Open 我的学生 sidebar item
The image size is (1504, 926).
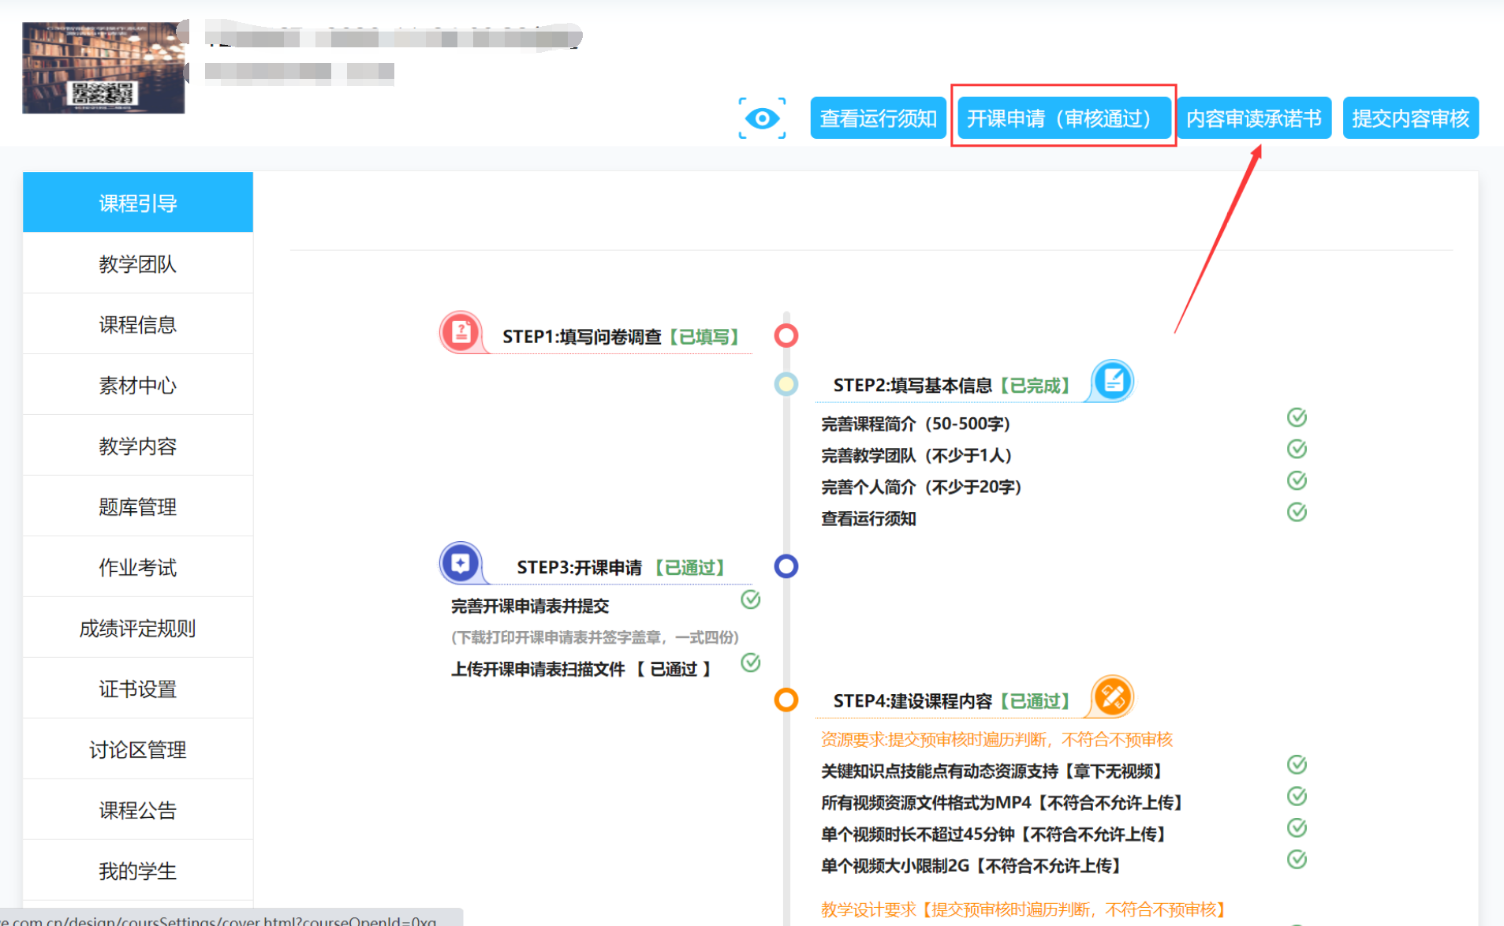click(x=138, y=871)
